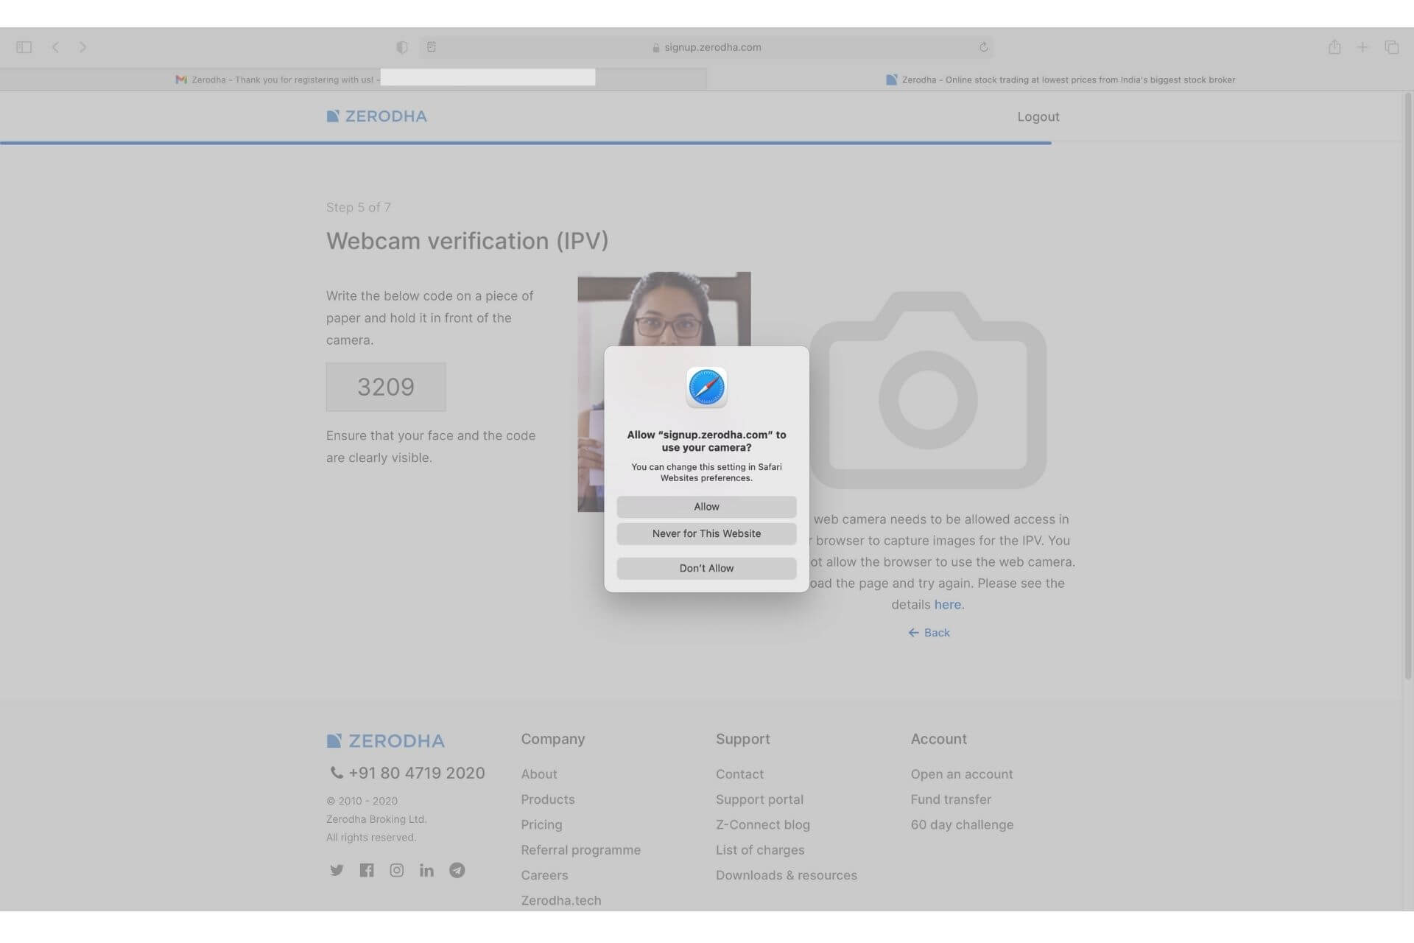Expand the Safari address bar dropdown

707,46
